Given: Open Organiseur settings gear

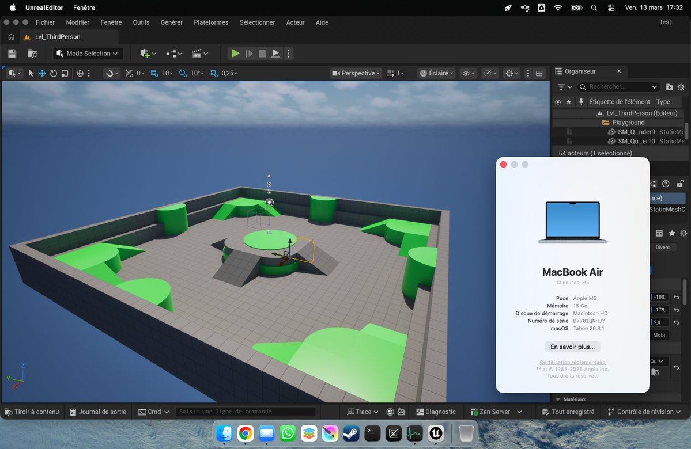Looking at the screenshot, I should [x=681, y=87].
